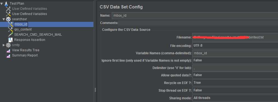Screen dimensions: 278x102
Task: Select the searchsvr thread group gear icon
Action: click(8, 19)
